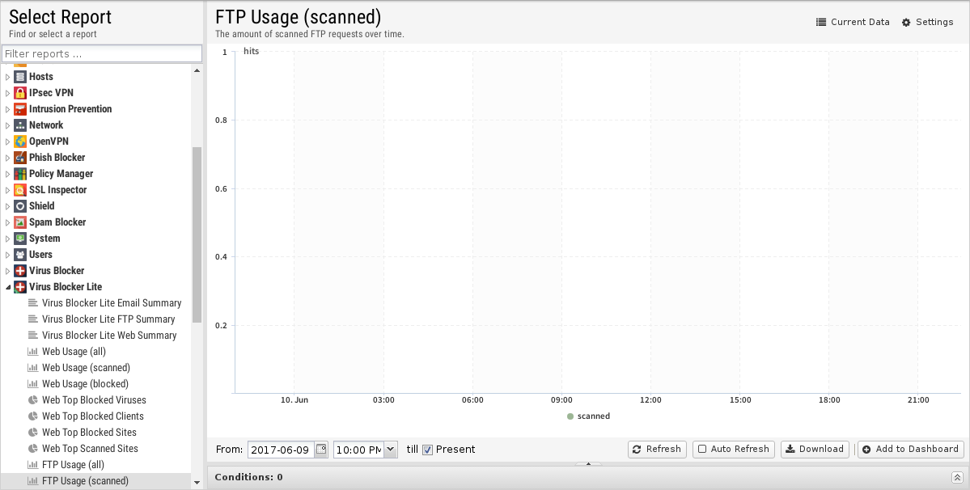Viewport: 970px width, 490px height.
Task: Download the FTP Usage report
Action: (814, 450)
